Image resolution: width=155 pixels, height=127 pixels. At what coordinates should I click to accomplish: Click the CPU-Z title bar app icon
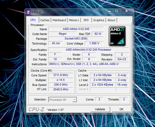pyautogui.click(x=28, y=12)
